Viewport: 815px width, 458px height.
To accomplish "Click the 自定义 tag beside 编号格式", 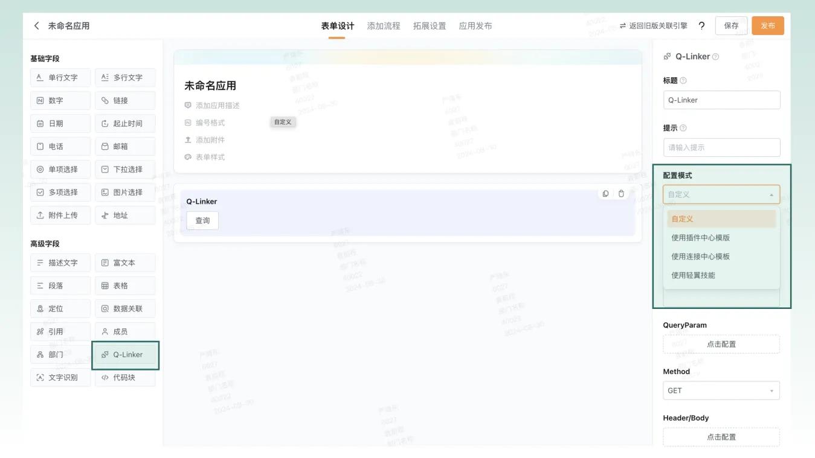I will tap(283, 122).
